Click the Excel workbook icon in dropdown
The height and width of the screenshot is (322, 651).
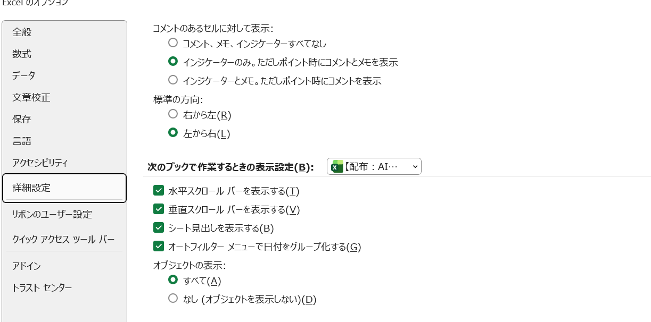tap(337, 167)
